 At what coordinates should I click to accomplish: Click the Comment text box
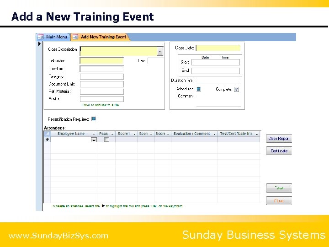[218, 100]
